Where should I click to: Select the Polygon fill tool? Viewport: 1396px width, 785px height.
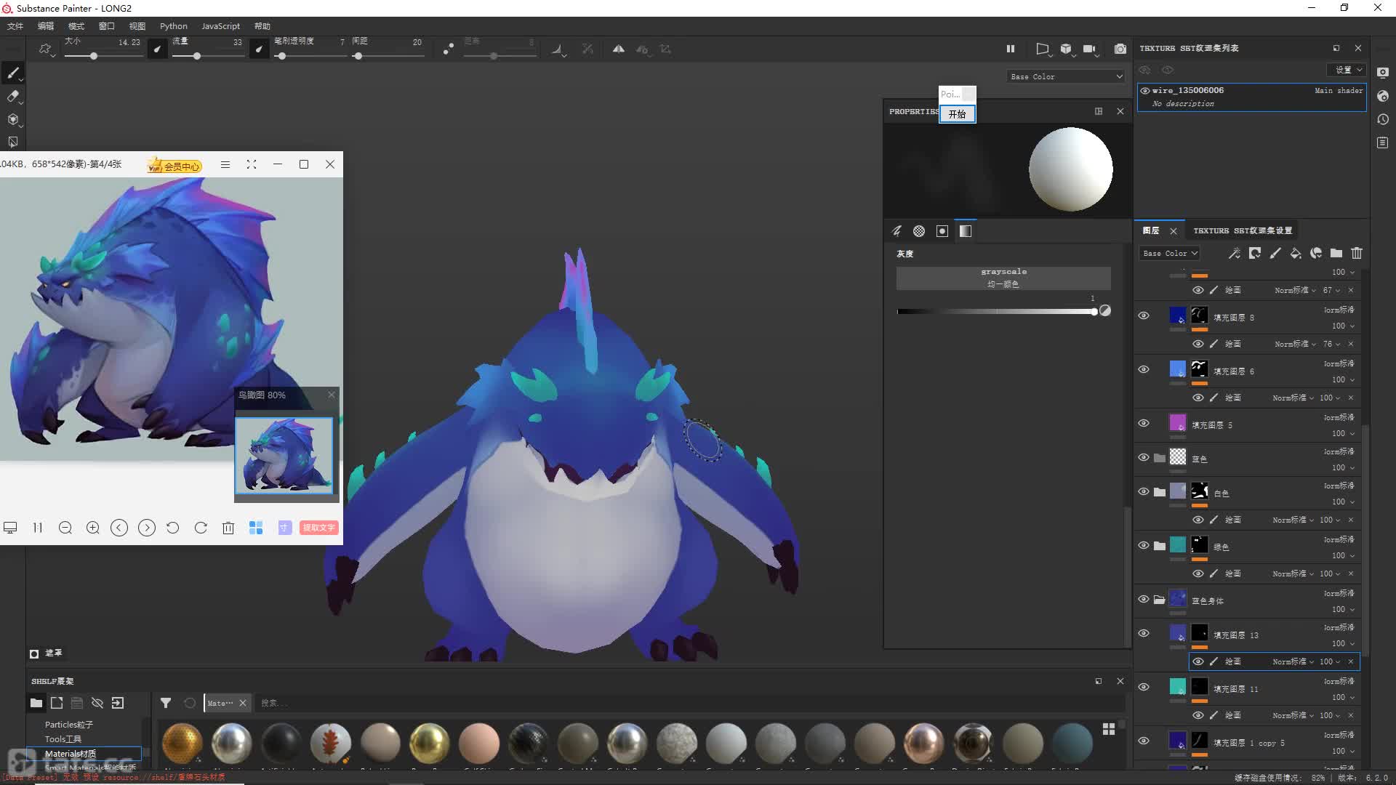click(13, 142)
